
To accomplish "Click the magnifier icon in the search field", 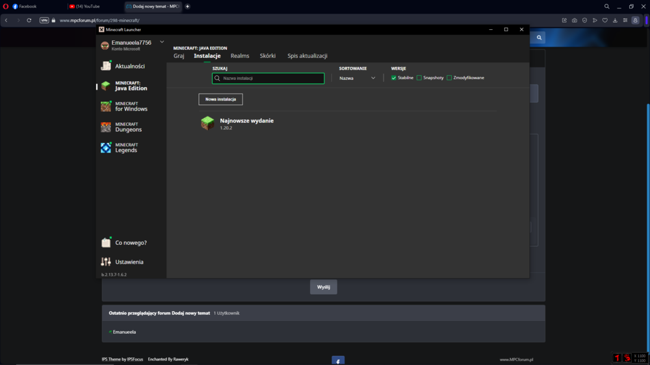I will [217, 79].
